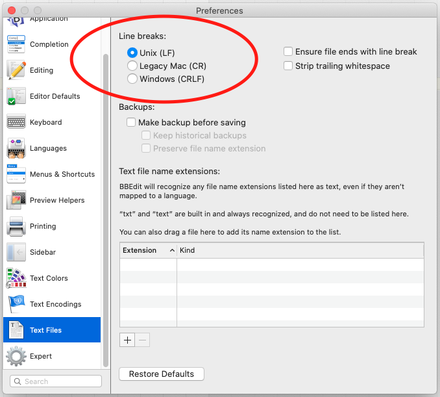Enable Strip trailing whitespace
440x397 pixels.
click(288, 66)
